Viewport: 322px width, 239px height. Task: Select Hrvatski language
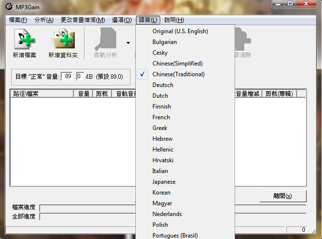click(185, 160)
